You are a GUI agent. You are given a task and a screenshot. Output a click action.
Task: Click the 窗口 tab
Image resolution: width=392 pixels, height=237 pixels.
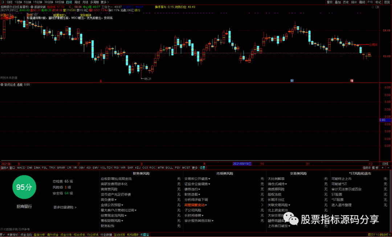click(12, 168)
